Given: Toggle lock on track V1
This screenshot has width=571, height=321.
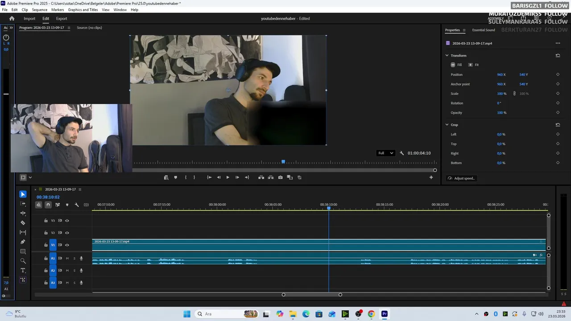Looking at the screenshot, I should [x=46, y=245].
